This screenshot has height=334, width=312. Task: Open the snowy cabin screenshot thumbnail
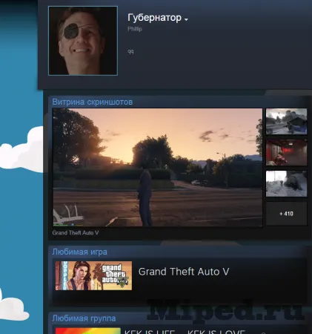tap(286, 122)
